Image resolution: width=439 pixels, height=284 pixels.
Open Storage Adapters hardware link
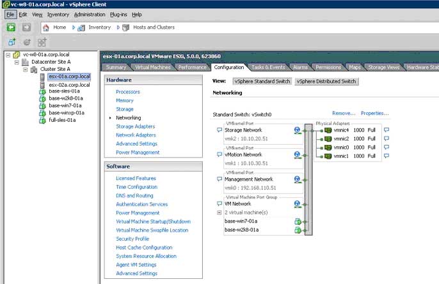click(x=136, y=126)
